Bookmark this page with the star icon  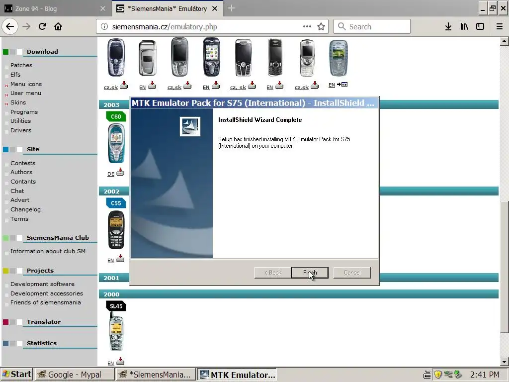(321, 27)
